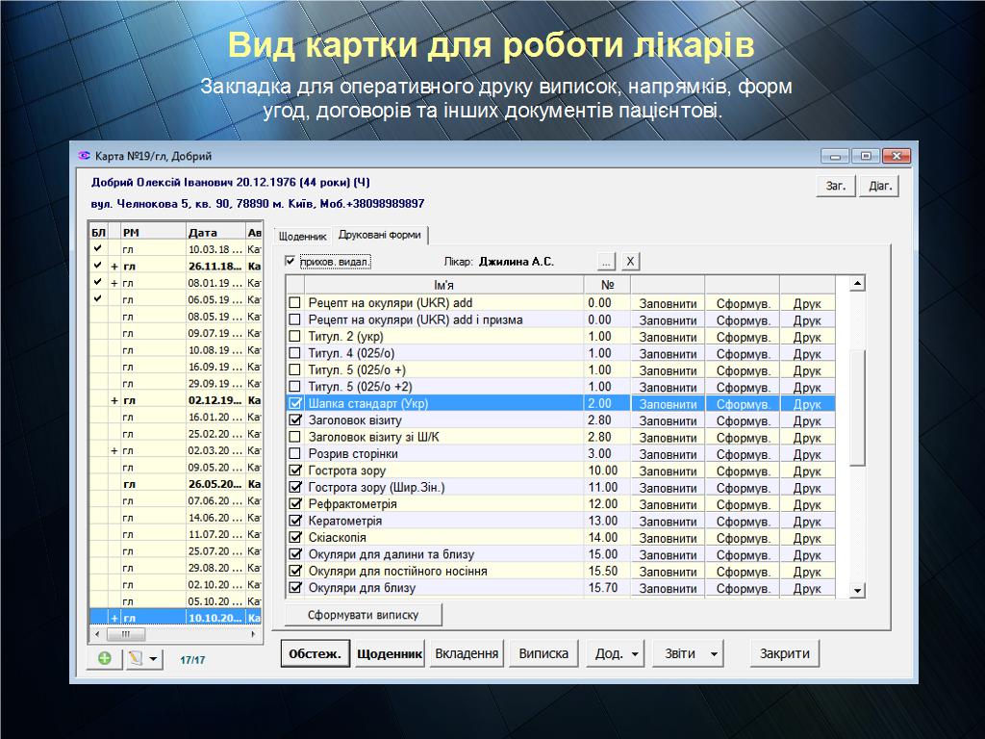The width and height of the screenshot is (985, 739).
Task: Open doctor selection with the ellipsis button
Action: coord(606,262)
